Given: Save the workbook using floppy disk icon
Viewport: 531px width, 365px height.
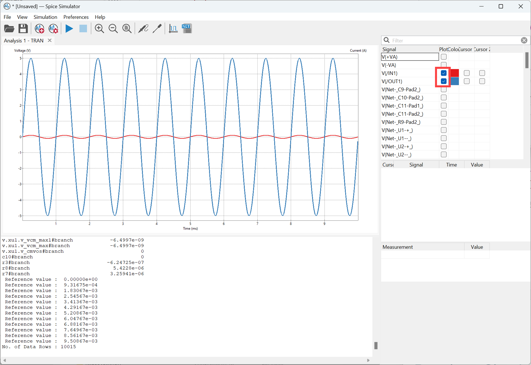Looking at the screenshot, I should coord(23,29).
